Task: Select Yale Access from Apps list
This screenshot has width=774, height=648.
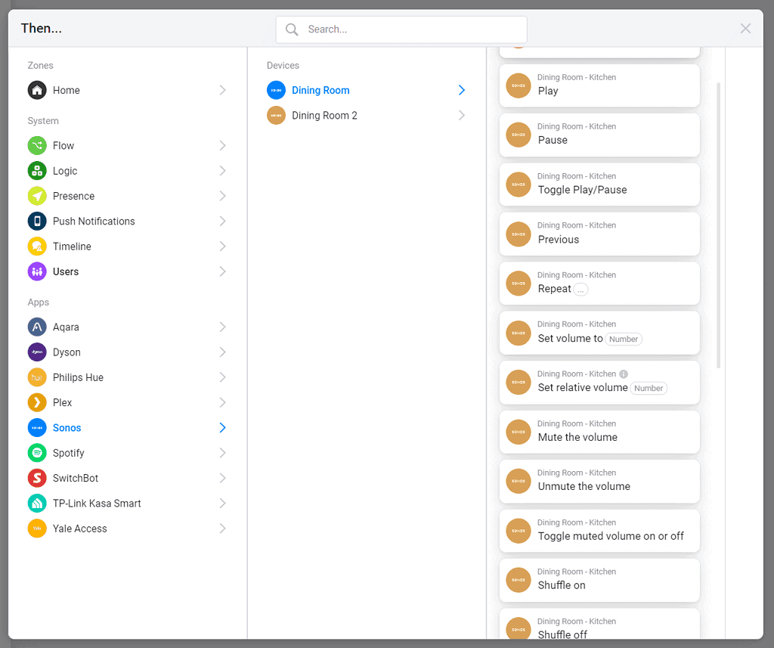Action: [79, 529]
